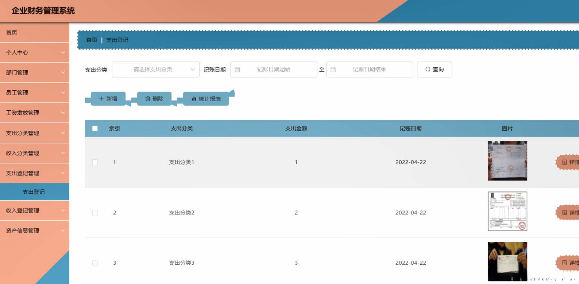The width and height of the screenshot is (579, 284).
Task: Click the 记账日期起始 date input
Action: (274, 70)
